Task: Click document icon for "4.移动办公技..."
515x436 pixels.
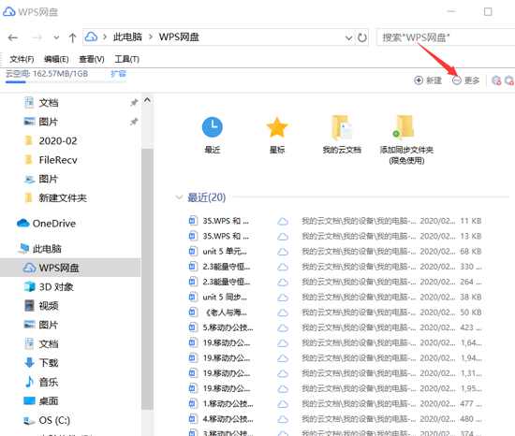Action: pyautogui.click(x=193, y=418)
